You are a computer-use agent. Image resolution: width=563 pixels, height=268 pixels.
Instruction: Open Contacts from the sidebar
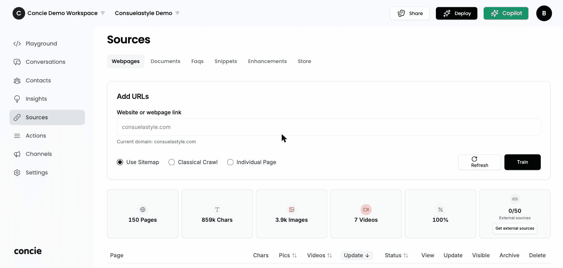47,81
